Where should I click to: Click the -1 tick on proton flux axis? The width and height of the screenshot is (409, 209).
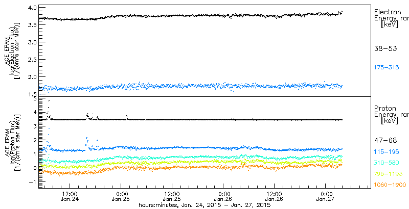click(33, 181)
